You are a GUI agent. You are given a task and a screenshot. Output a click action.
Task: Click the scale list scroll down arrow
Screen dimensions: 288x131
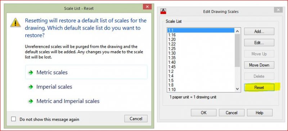pos(237,89)
